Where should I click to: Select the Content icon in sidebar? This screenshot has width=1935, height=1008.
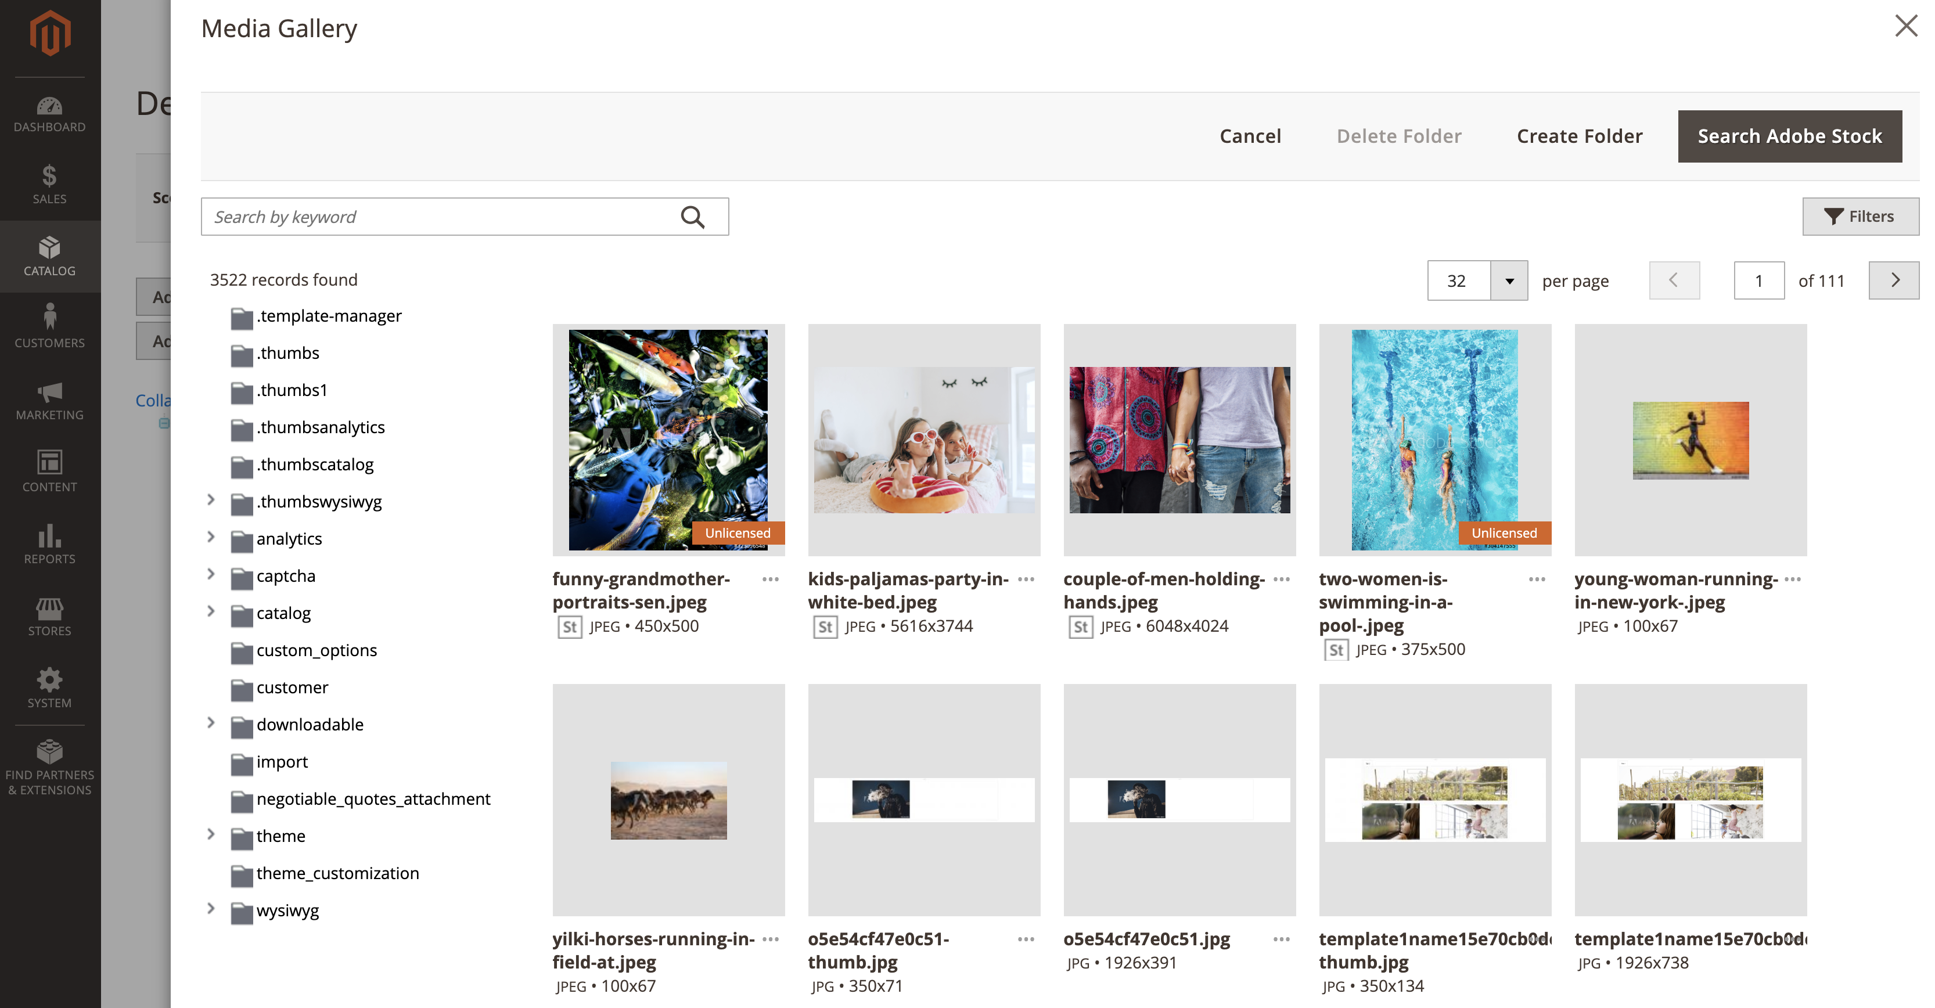tap(49, 469)
